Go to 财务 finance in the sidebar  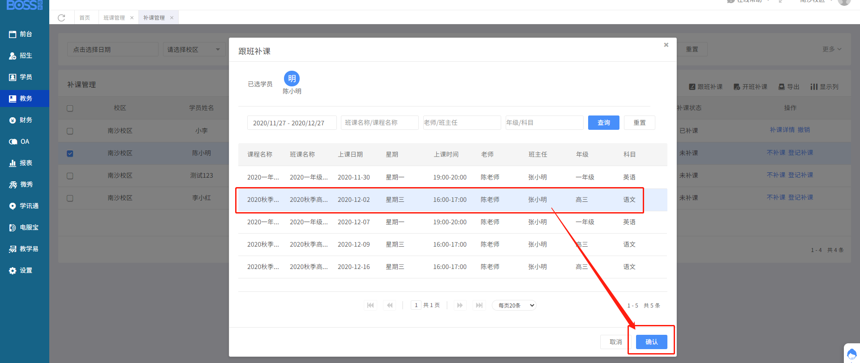[13, 120]
